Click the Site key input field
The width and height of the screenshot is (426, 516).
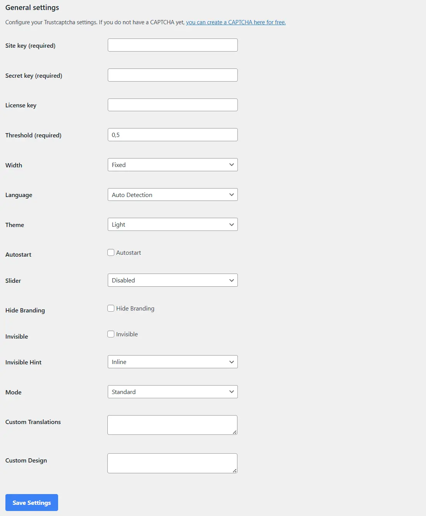click(172, 45)
